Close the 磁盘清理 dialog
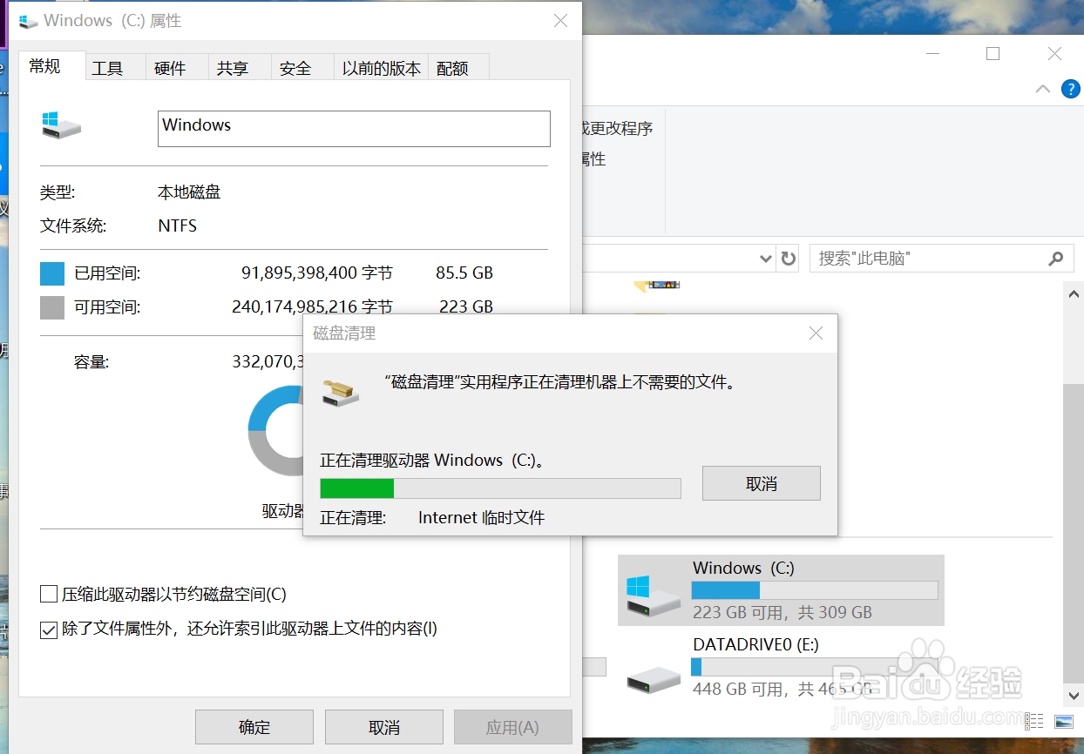This screenshot has width=1084, height=754. (816, 333)
